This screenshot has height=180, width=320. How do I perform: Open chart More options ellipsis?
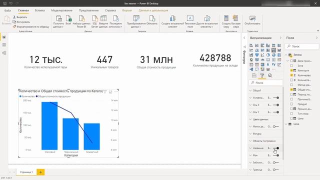116,92
